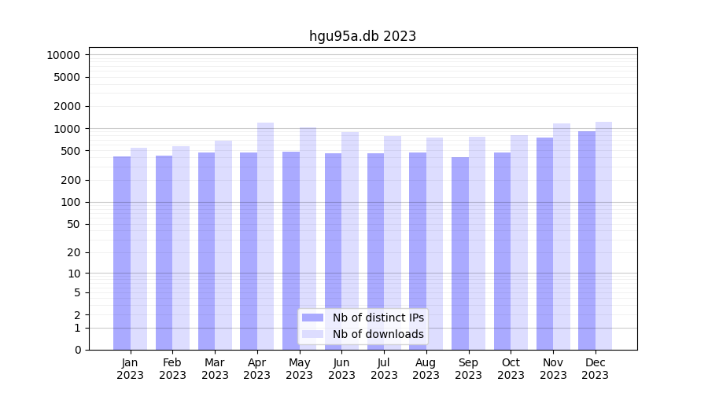The height and width of the screenshot is (393, 708).
Task: Click the 50 y-axis tick label
Action: (72, 224)
